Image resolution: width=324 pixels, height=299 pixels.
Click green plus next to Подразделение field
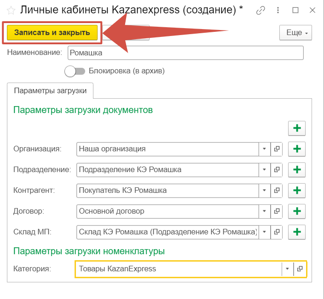297,170
